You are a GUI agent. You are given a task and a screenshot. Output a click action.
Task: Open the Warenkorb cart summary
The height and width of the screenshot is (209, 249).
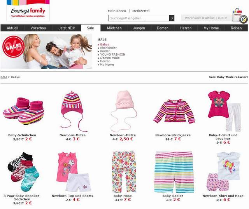[x=206, y=18]
